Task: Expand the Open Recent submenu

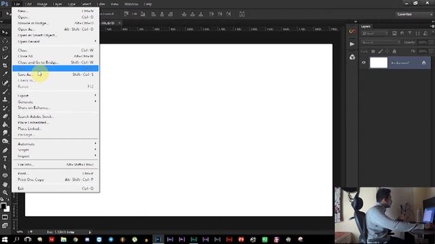Action: (x=56, y=41)
